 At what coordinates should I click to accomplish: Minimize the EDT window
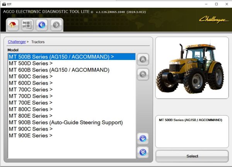point(206,4)
